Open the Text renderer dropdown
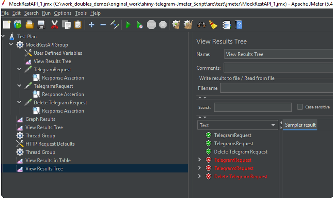333x198 pixels. pos(238,125)
